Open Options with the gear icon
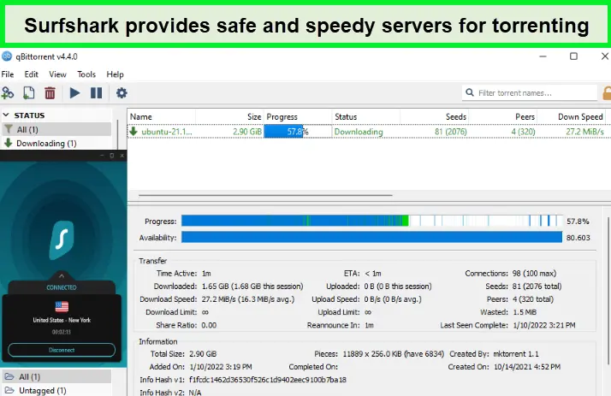611x396 pixels. coord(122,93)
